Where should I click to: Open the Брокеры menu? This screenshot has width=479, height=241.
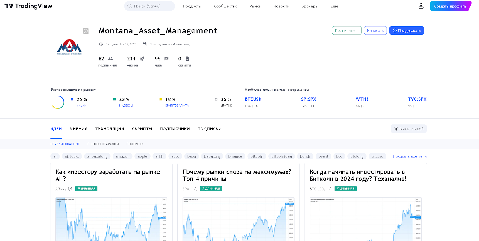[x=310, y=6]
